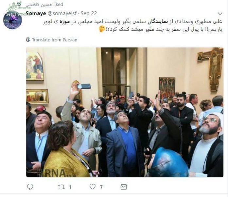Click the bold hashtag نمایندگان
Screen dimensions: 228x197
158,21
